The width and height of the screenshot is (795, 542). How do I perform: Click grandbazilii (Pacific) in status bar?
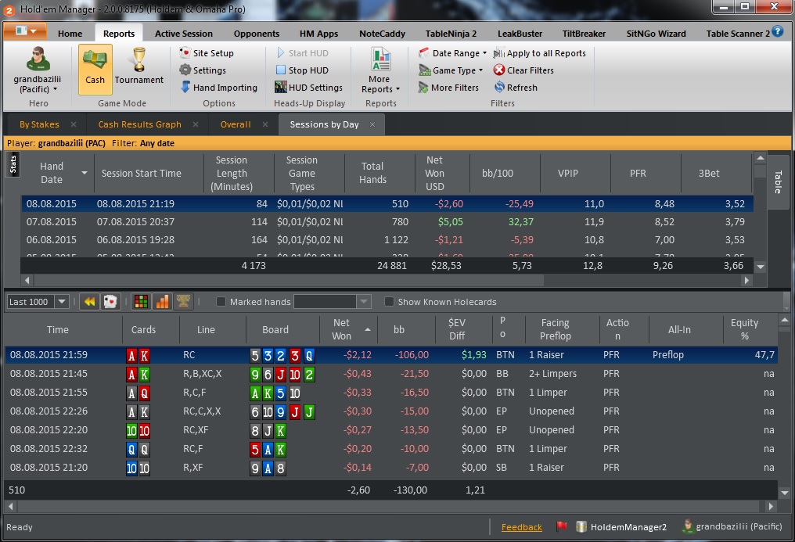[733, 527]
